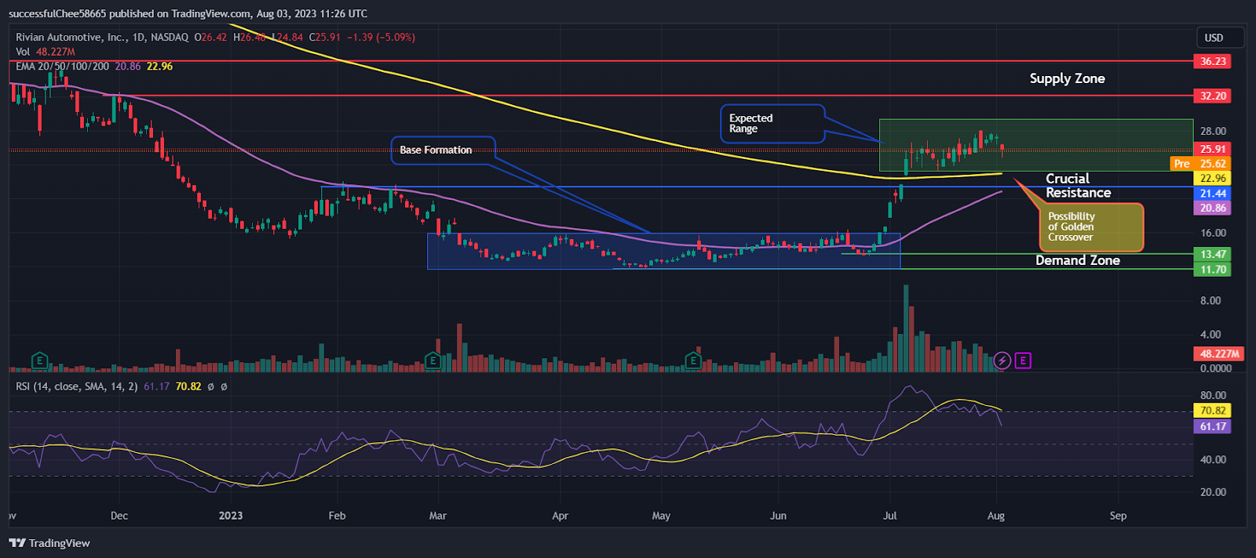Click the O26.42 open value in header
The width and height of the screenshot is (1256, 558).
click(210, 37)
